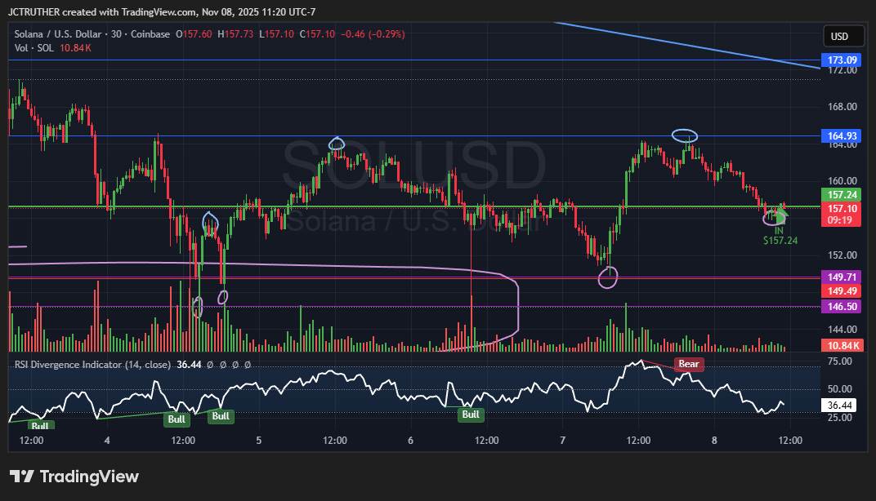Click the O157.60 open value

[194, 34]
